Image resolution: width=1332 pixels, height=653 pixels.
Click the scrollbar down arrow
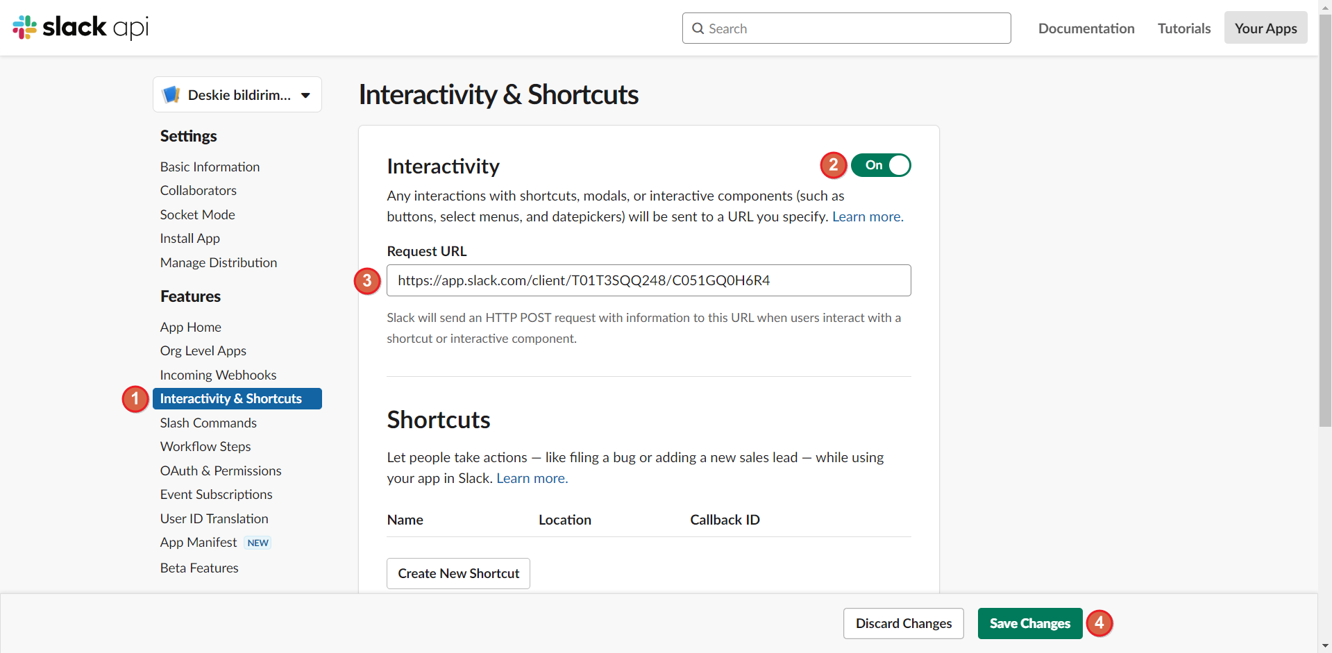coord(1325,646)
